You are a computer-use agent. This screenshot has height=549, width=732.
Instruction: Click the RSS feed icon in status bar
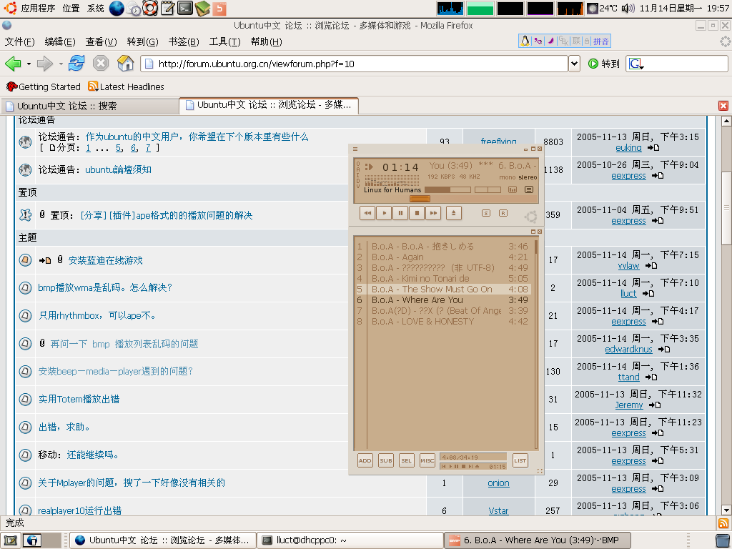pos(723,523)
